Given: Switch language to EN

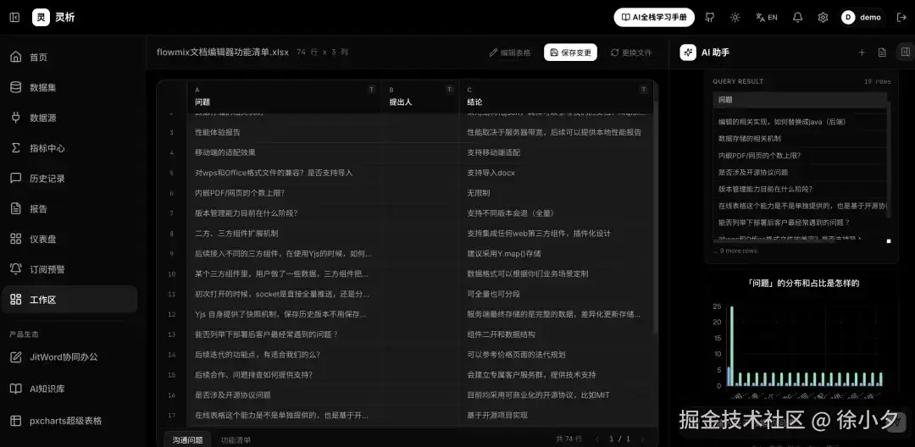Looking at the screenshot, I should point(766,18).
